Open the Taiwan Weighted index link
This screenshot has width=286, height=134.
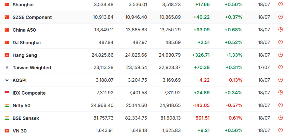[x=32, y=68]
